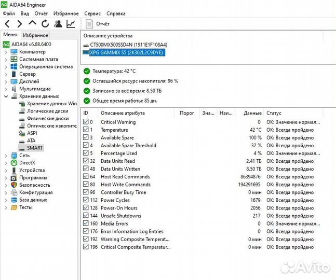
Task: Go forward with the right arrow toolbar icon
Action: pos(20,24)
